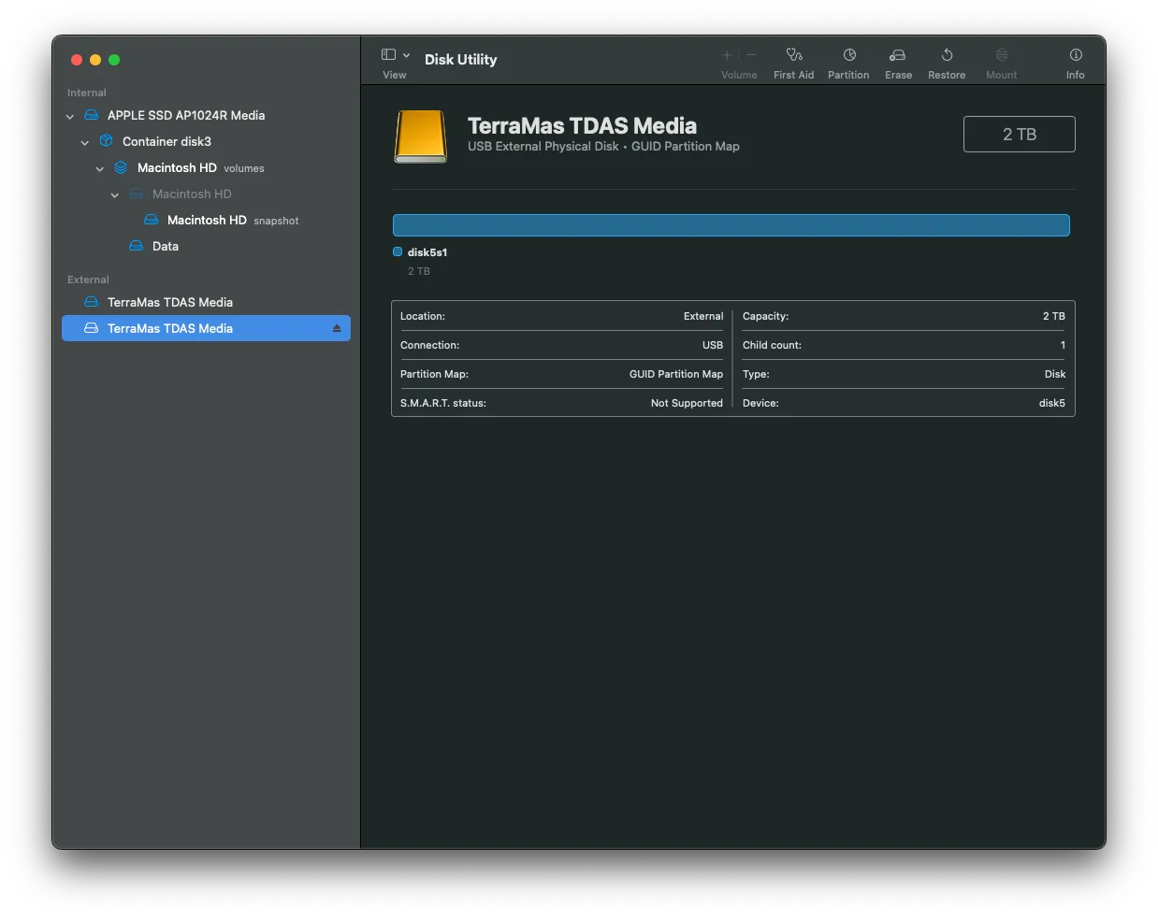The width and height of the screenshot is (1158, 918).
Task: Select the Macintosh HD snapshot item
Action: (x=207, y=221)
